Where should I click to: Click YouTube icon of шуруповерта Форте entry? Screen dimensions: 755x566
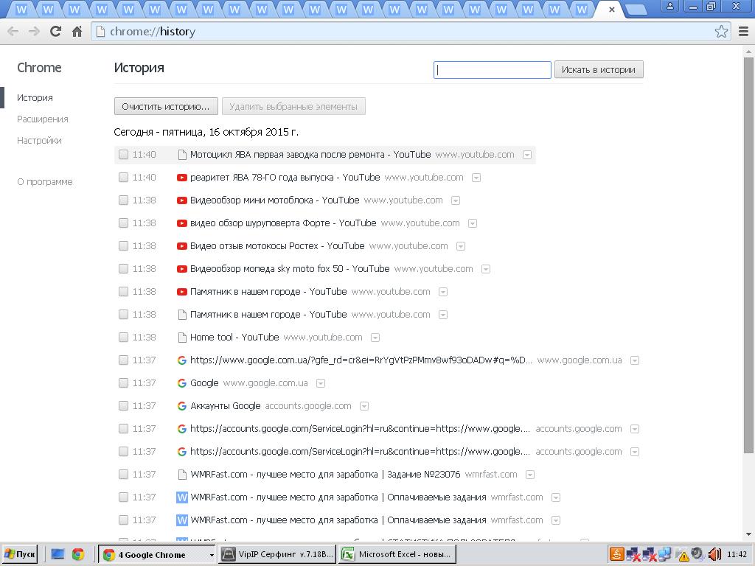(181, 223)
